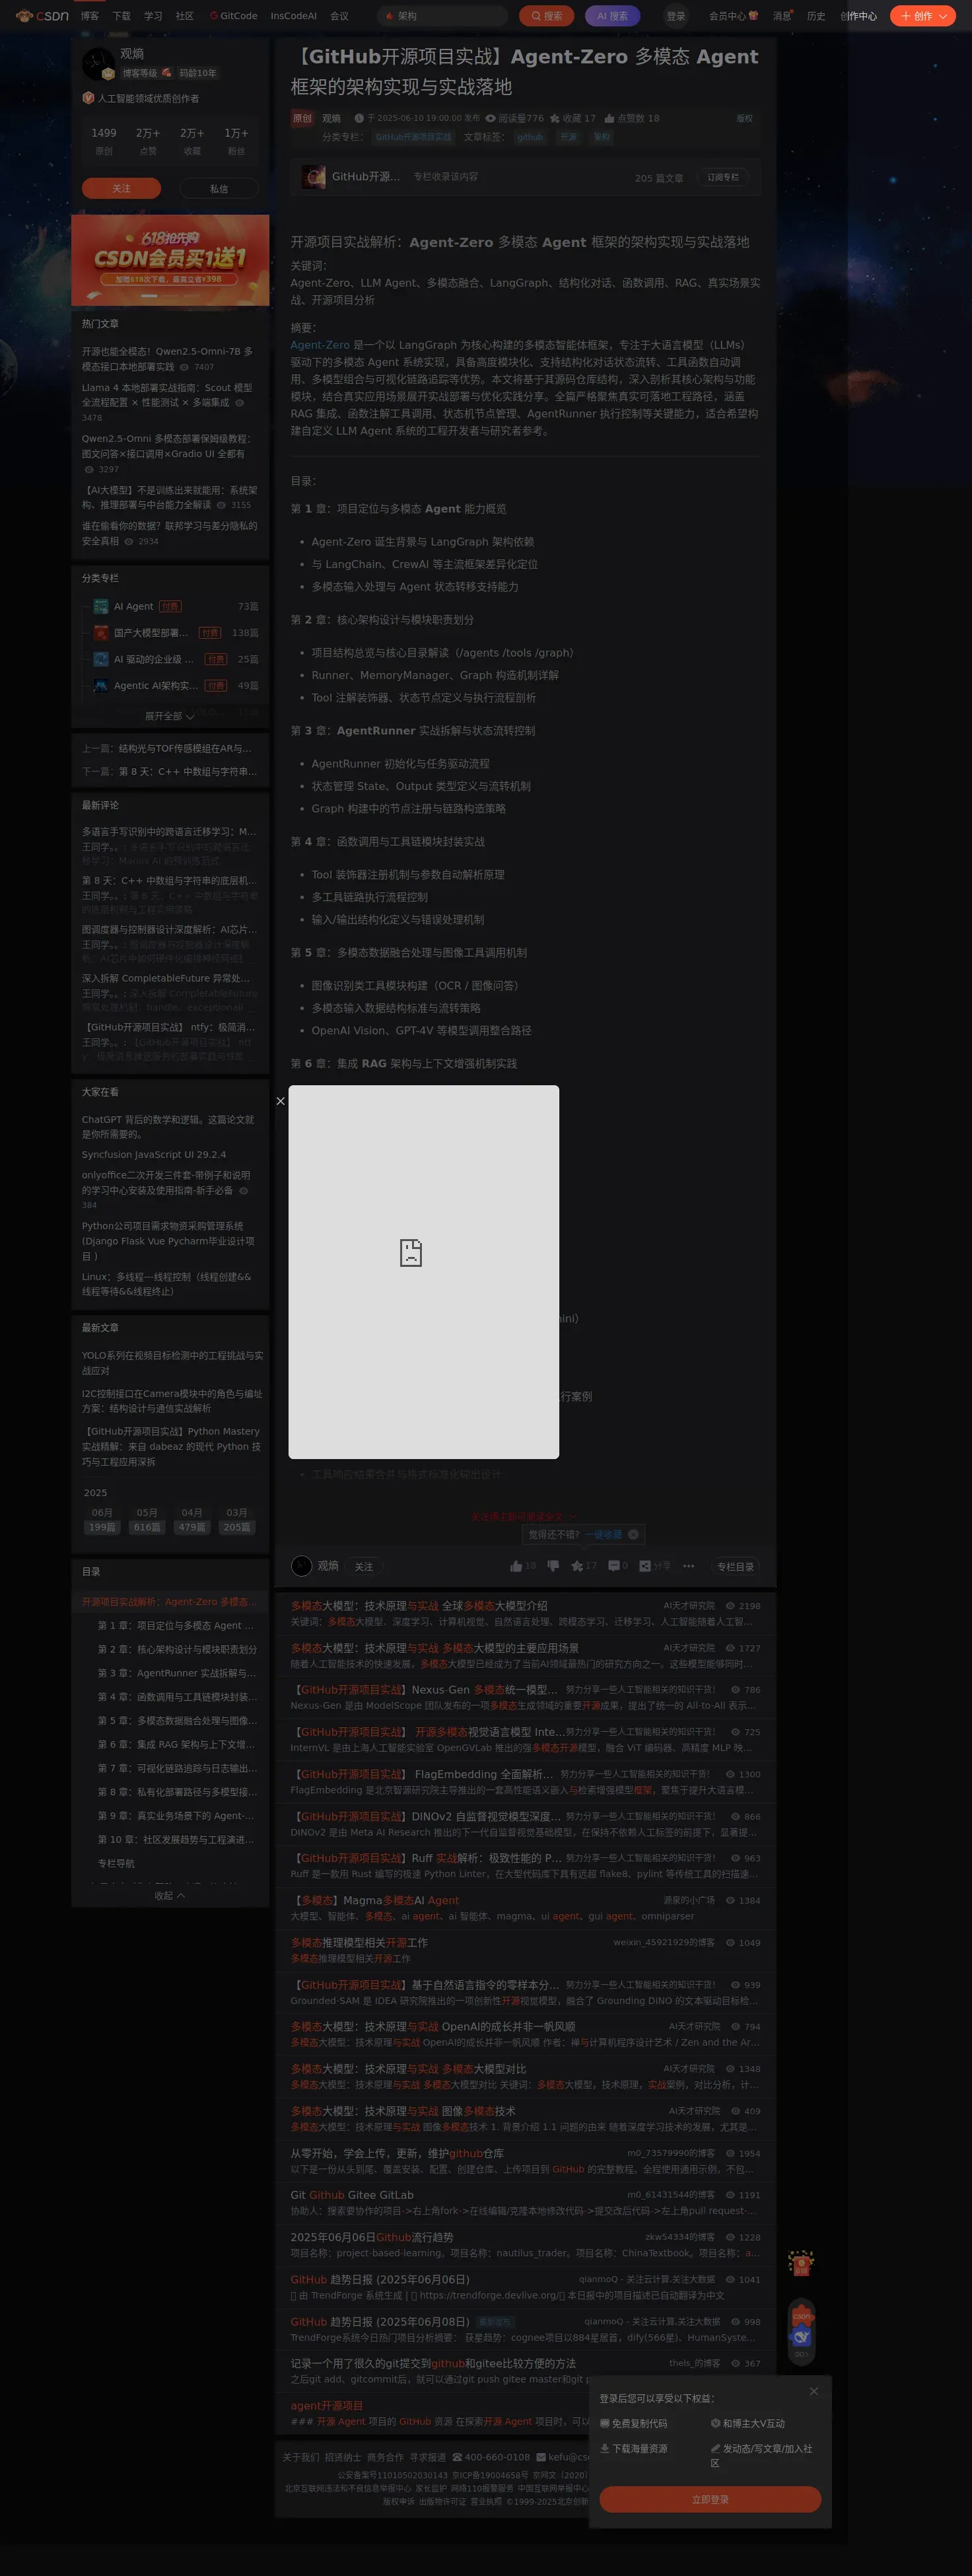Open the AI Agent category column
Image resolution: width=972 pixels, height=2576 pixels.
pos(133,606)
